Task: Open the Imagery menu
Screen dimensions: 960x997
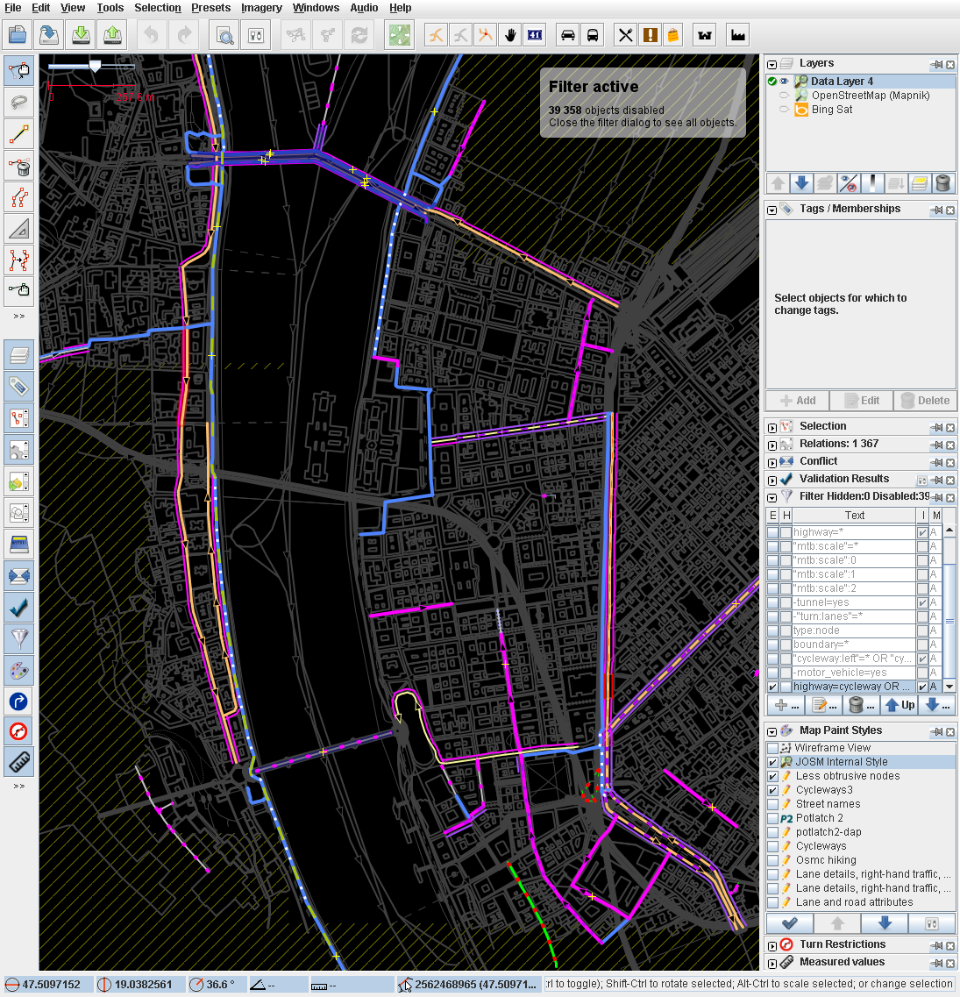Action: 261,8
